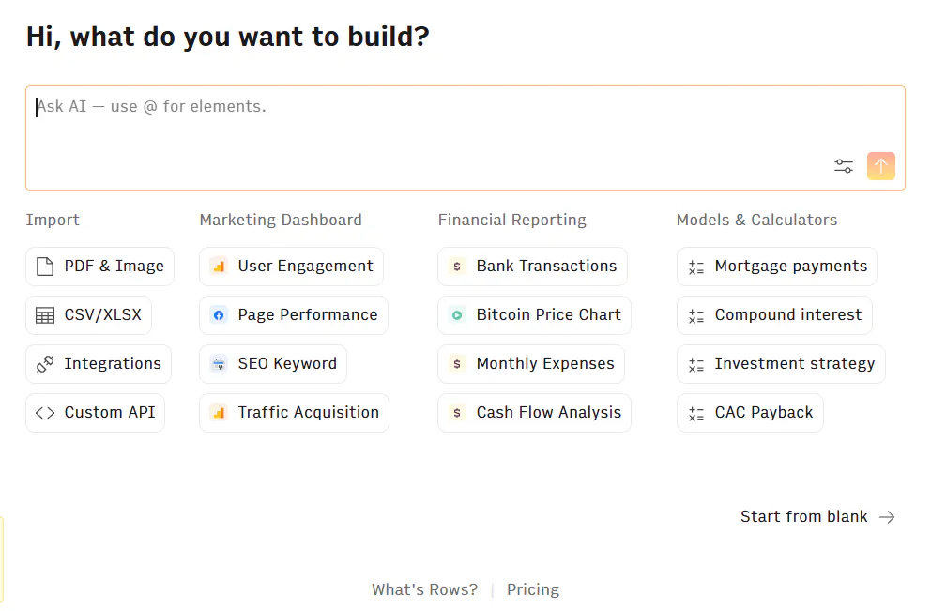Choose the Bank Transactions template
Screen dimensions: 931x611
click(x=532, y=267)
